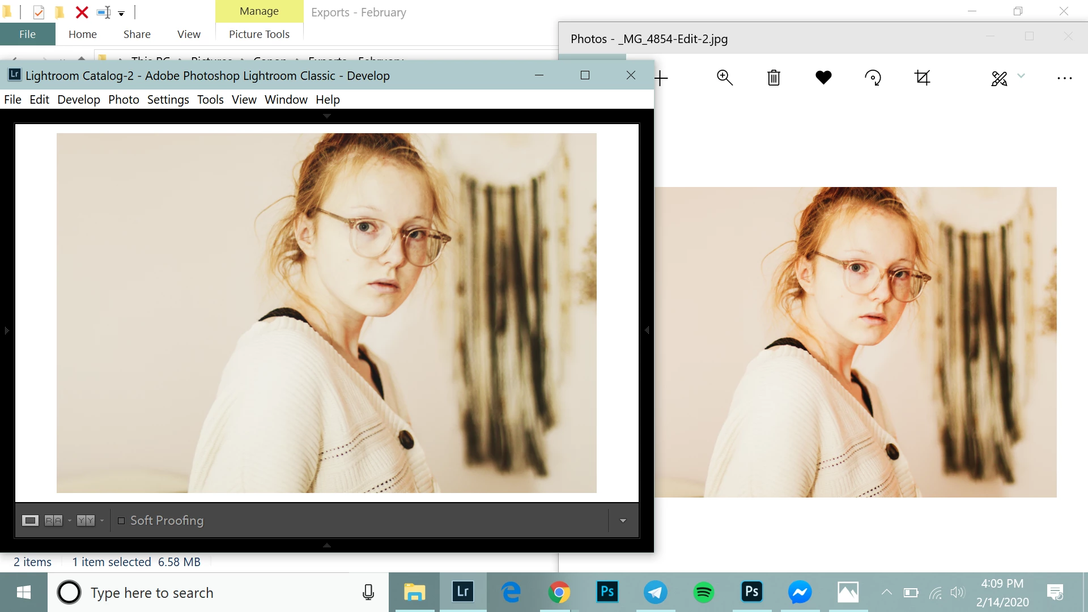
Task: Enable the Soft Proofing checkbox
Action: (x=121, y=521)
